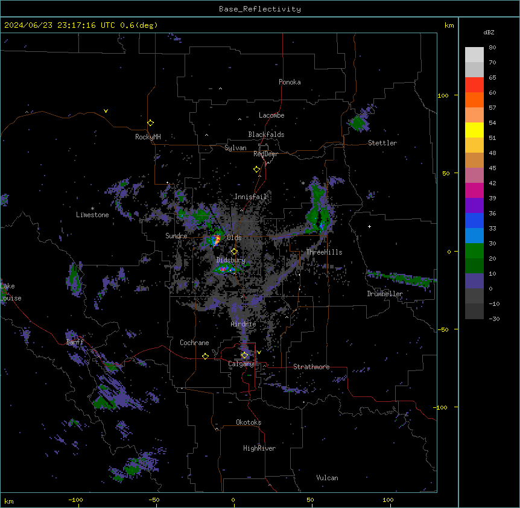Pick the topmost light gray legend swatch
This screenshot has height=508, width=520.
pyautogui.click(x=474, y=54)
